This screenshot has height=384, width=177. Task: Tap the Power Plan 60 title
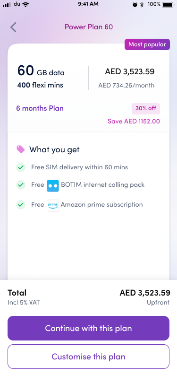[89, 27]
